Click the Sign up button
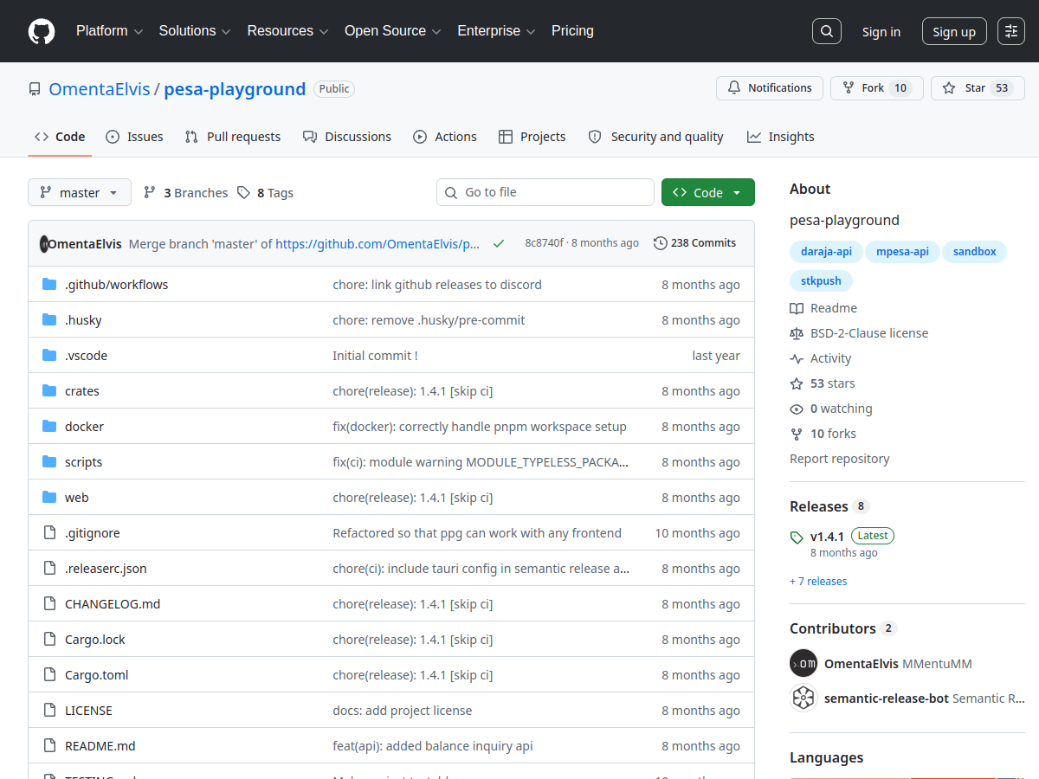Viewport: 1039px width, 779px height. 954,31
